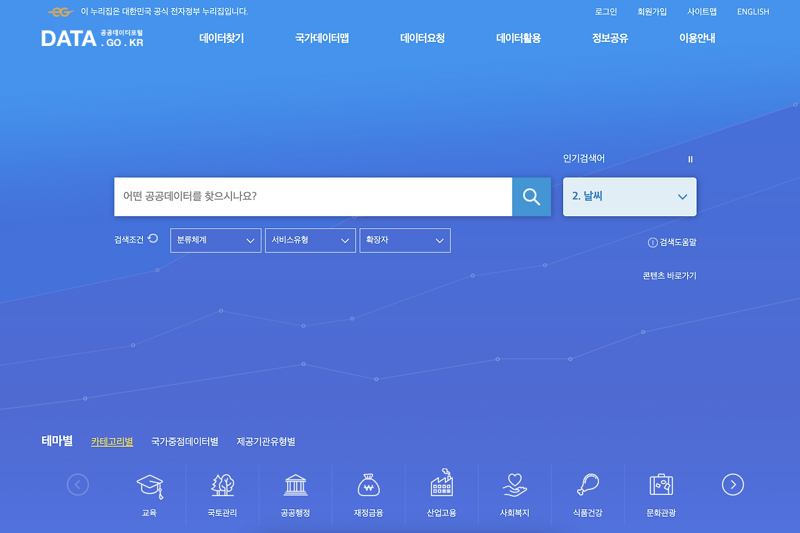Choose the 사회복지 social welfare heart icon
This screenshot has height=533, width=800.
click(x=514, y=485)
